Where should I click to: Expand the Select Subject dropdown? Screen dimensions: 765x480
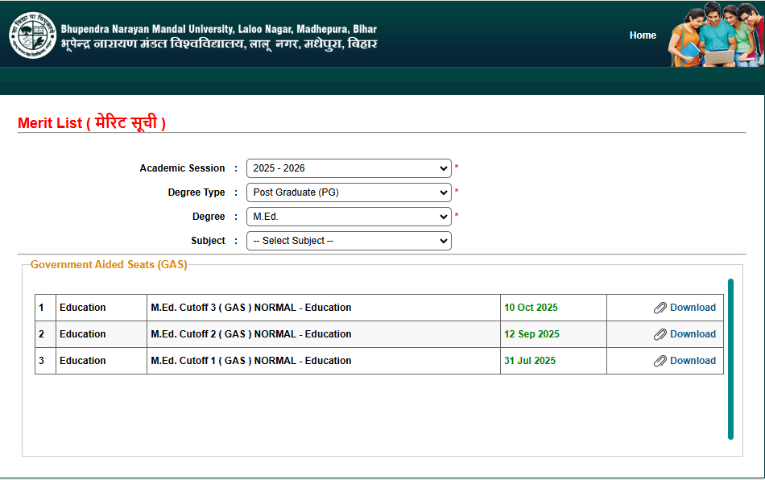[349, 241]
